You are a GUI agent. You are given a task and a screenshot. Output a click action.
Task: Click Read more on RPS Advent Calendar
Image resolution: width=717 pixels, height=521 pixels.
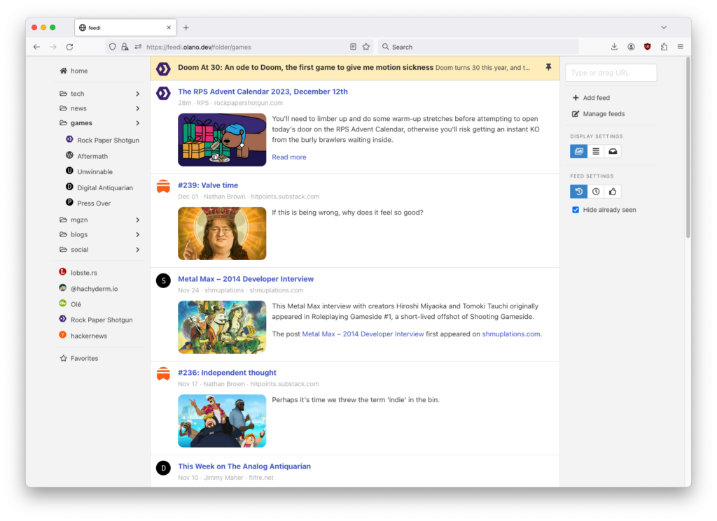[x=288, y=157]
